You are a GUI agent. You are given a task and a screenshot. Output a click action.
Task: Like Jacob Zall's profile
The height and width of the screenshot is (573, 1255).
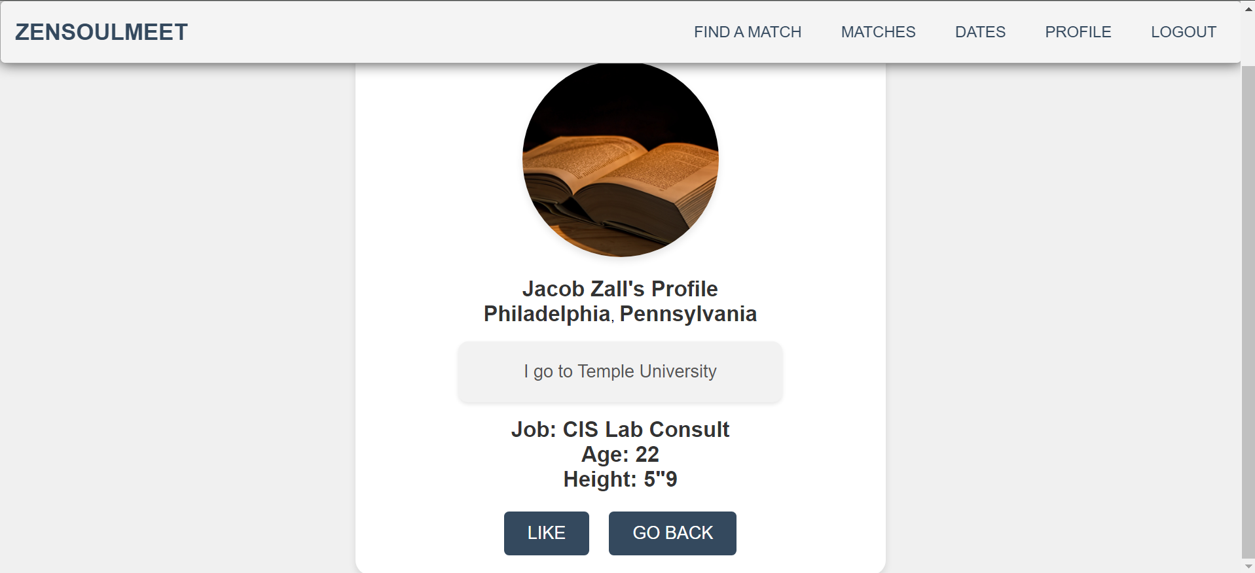547,533
